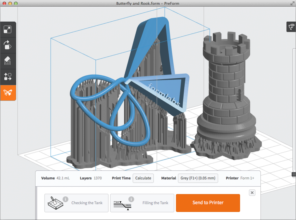
Task: Open the Filling the Tank instructions
Action: (142, 203)
